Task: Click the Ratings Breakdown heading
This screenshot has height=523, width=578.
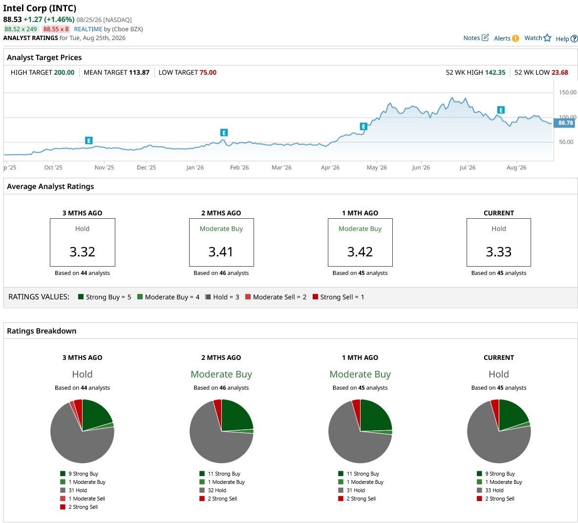Action: [42, 331]
